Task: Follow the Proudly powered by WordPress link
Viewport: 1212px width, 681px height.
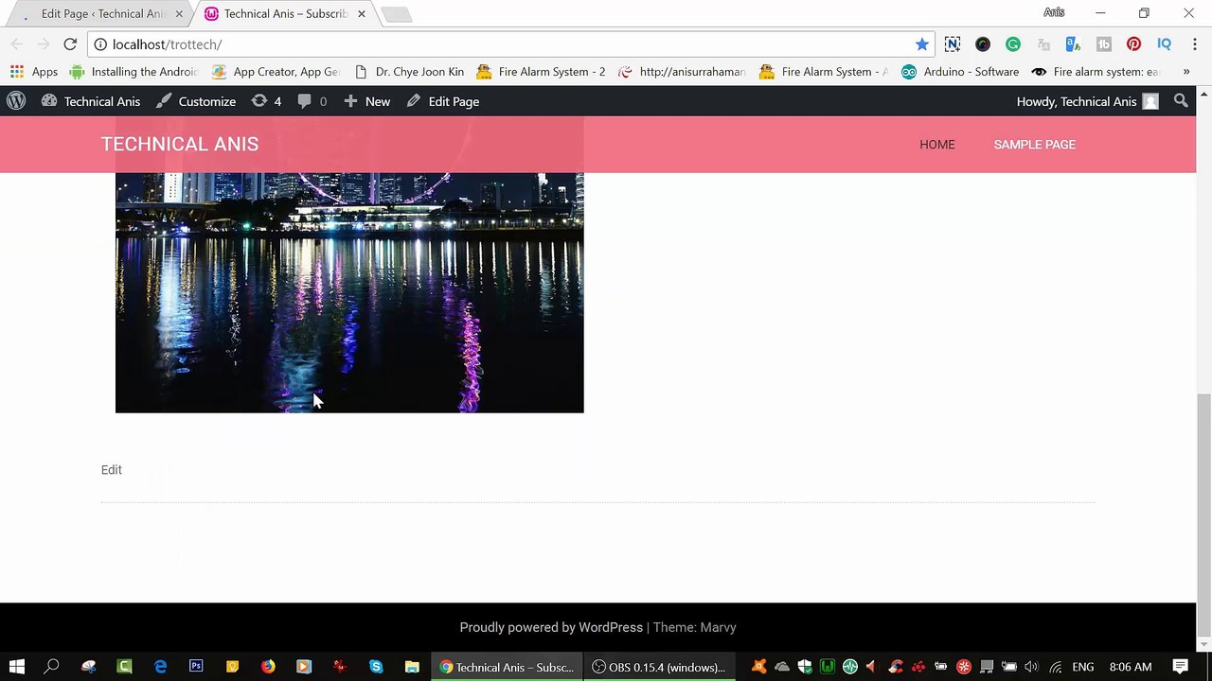Action: 551,627
